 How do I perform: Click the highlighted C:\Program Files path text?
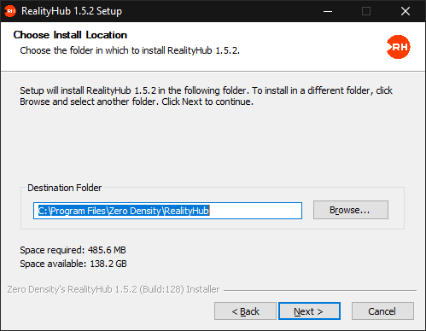click(124, 211)
